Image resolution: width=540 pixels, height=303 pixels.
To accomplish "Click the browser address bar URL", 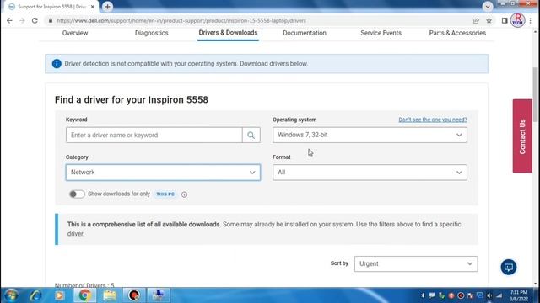I will pos(181,20).
